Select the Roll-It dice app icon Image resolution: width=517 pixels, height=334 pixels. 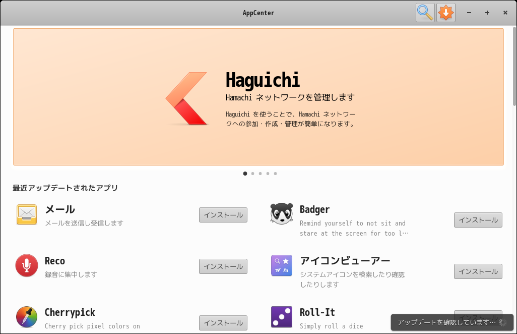pos(281,316)
